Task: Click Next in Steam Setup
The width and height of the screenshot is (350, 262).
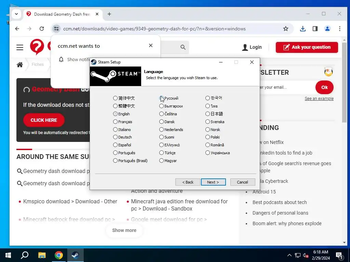Action: (213, 182)
